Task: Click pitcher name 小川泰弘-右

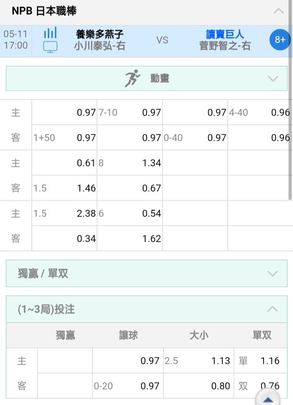Action: pos(99,46)
